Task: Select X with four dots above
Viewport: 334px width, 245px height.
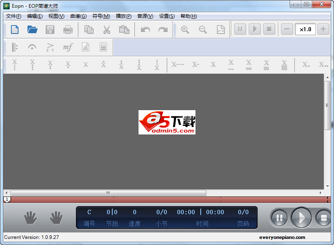Action: coord(157,65)
